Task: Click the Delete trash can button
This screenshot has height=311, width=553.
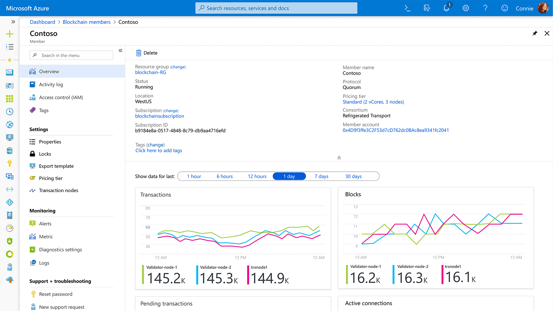Action: pos(147,53)
